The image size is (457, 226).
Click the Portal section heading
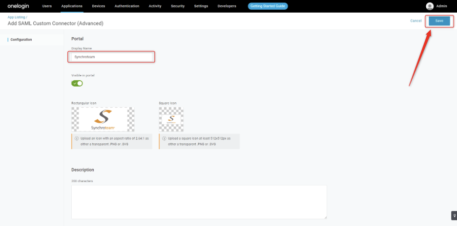78,39
